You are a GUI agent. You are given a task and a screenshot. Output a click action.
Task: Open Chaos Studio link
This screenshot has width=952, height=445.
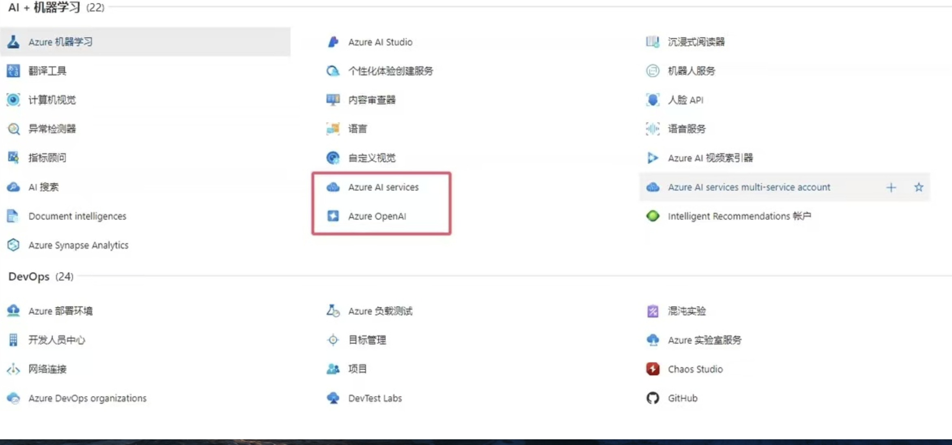click(x=695, y=369)
